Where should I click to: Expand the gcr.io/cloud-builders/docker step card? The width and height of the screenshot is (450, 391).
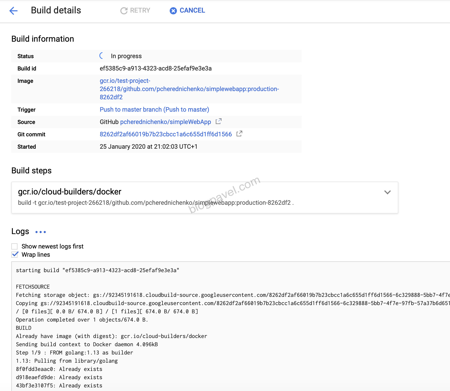click(180, 197)
